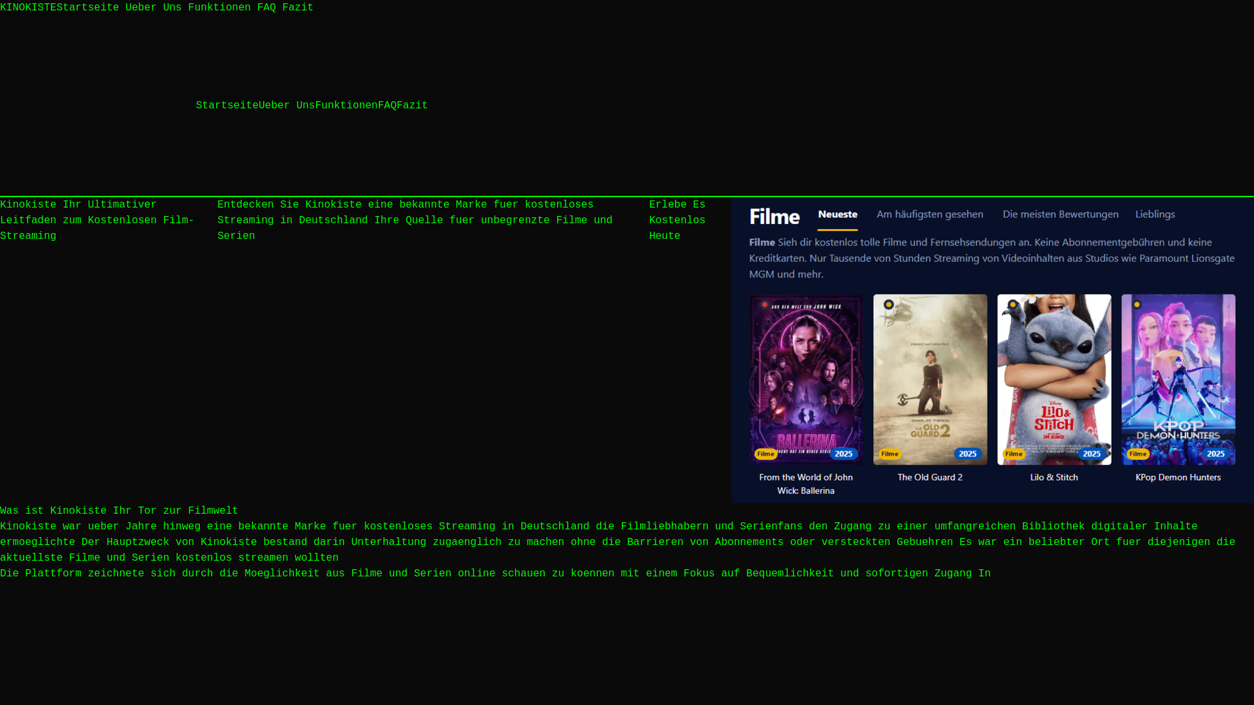Switch to the Neueste tab
Screen dimensions: 1254x705
coord(837,215)
